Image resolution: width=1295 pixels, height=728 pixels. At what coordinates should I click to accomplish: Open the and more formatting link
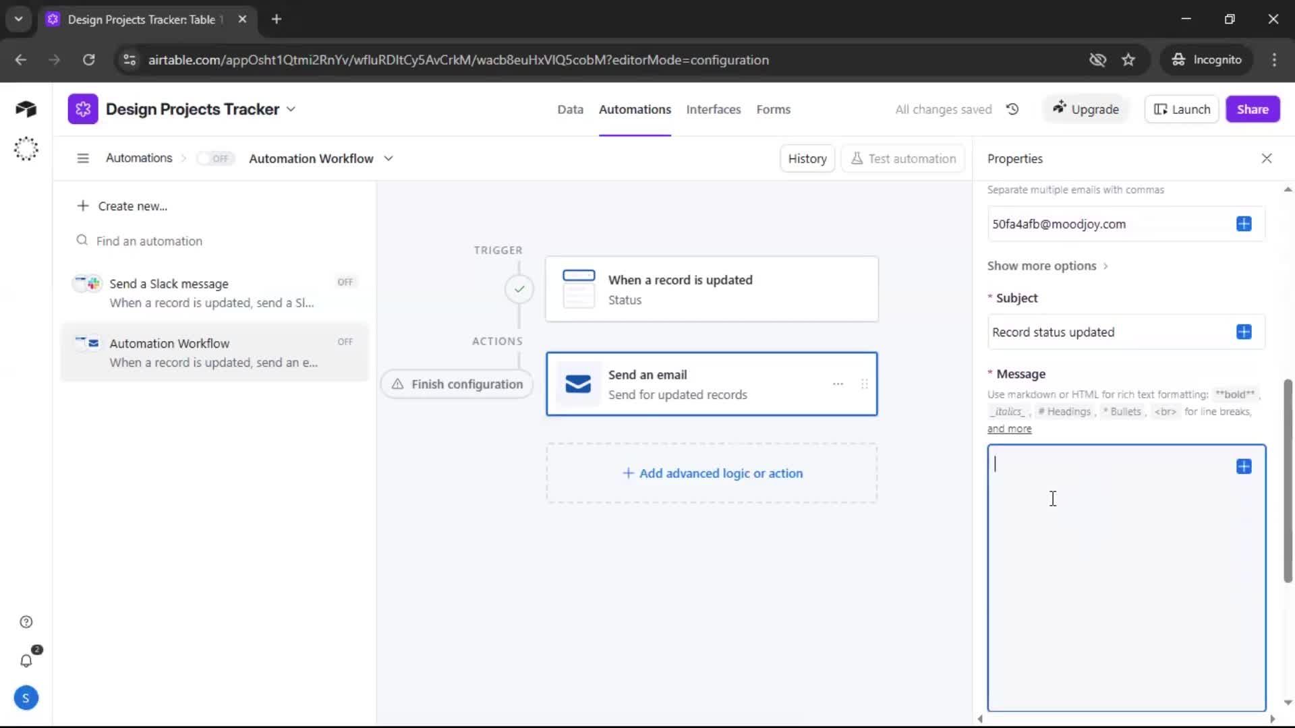[x=1009, y=429]
